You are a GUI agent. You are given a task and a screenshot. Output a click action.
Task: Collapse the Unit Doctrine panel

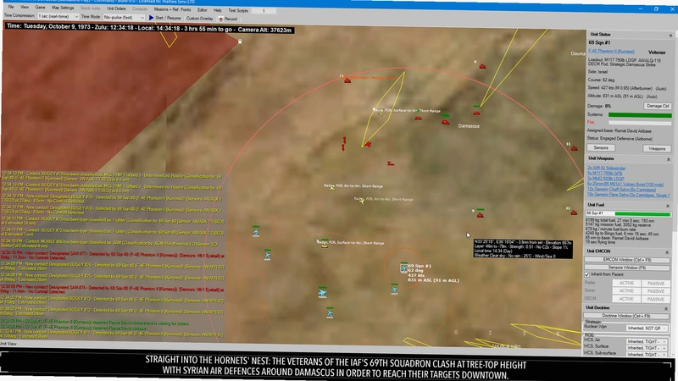pos(666,308)
